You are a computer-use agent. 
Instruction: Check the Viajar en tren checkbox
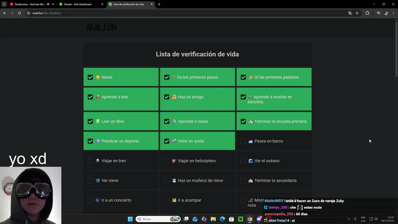tap(90, 161)
